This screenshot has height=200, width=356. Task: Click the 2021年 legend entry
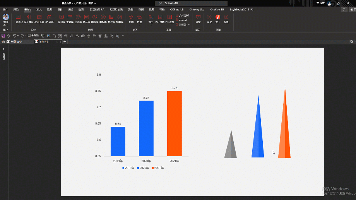pyautogui.click(x=158, y=168)
